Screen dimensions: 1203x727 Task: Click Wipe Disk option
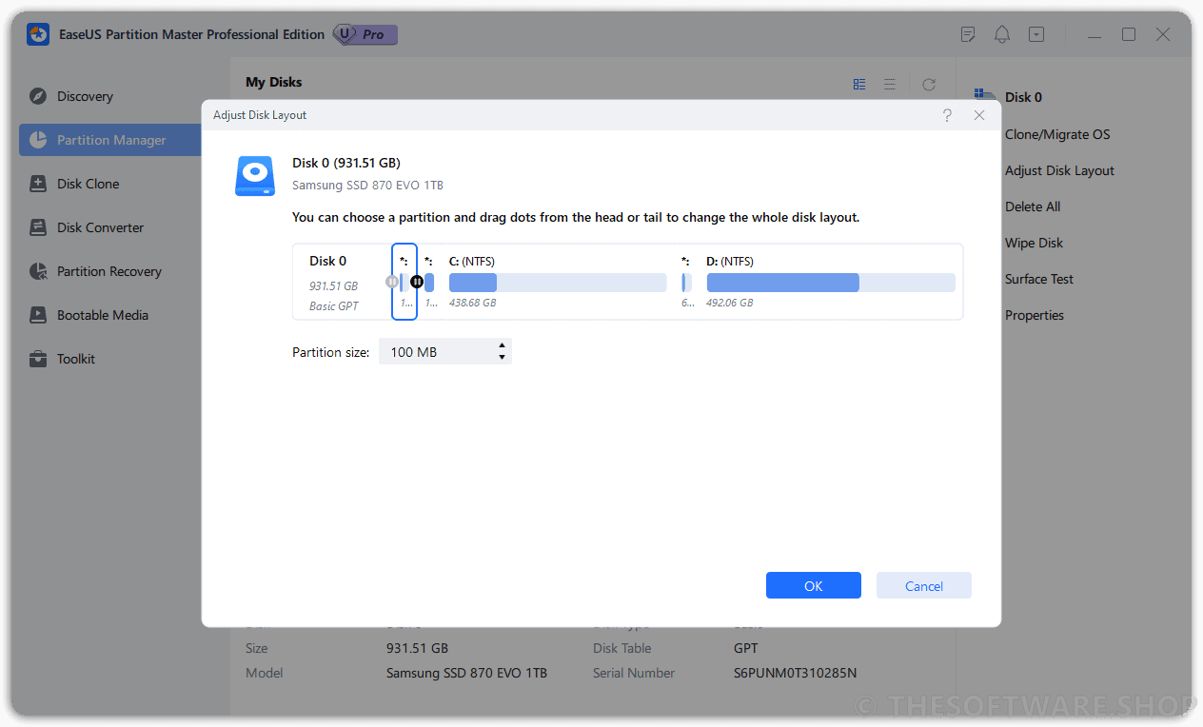(1034, 243)
